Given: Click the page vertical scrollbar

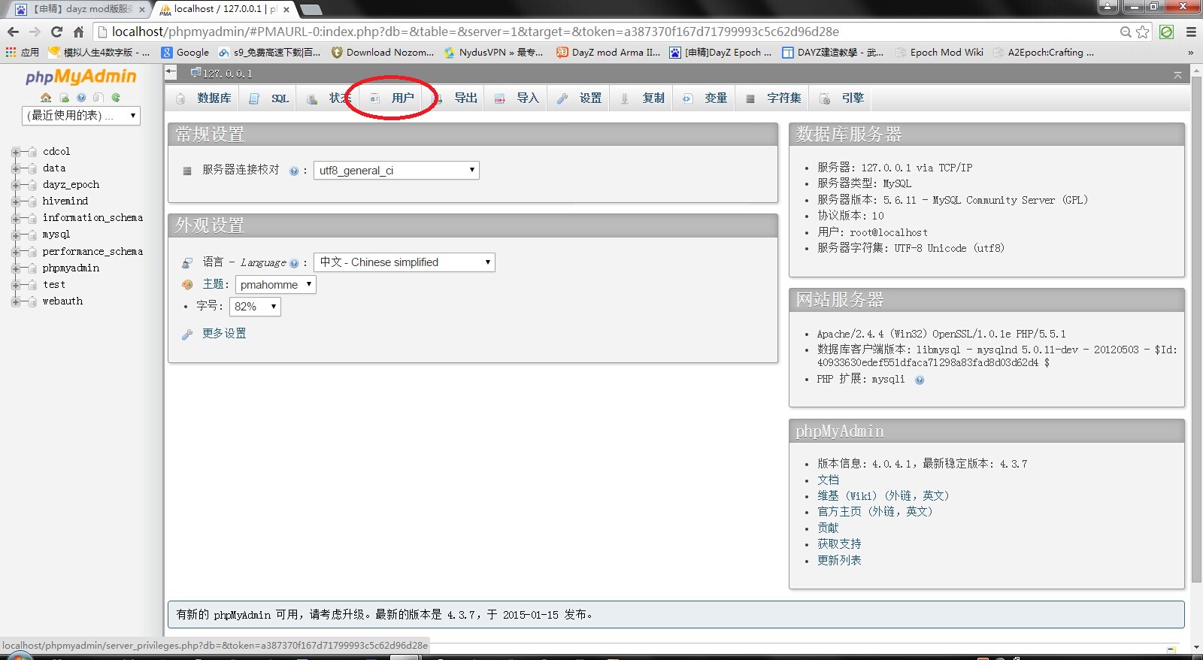Looking at the screenshot, I should [x=1196, y=331].
